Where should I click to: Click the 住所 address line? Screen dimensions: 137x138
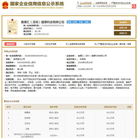(x=43, y=76)
